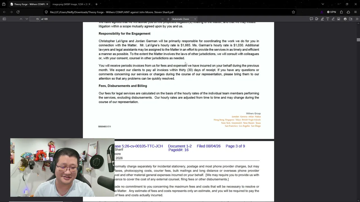Click the address bar file URL

pos(112,12)
